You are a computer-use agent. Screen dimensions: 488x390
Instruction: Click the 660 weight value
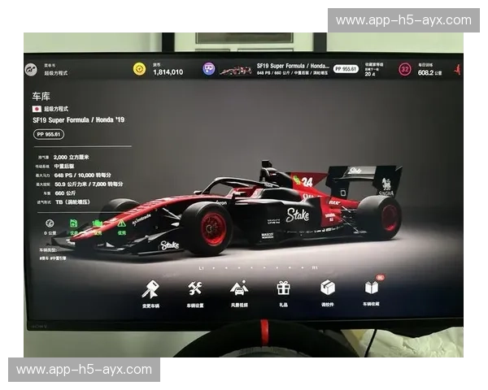pos(65,193)
